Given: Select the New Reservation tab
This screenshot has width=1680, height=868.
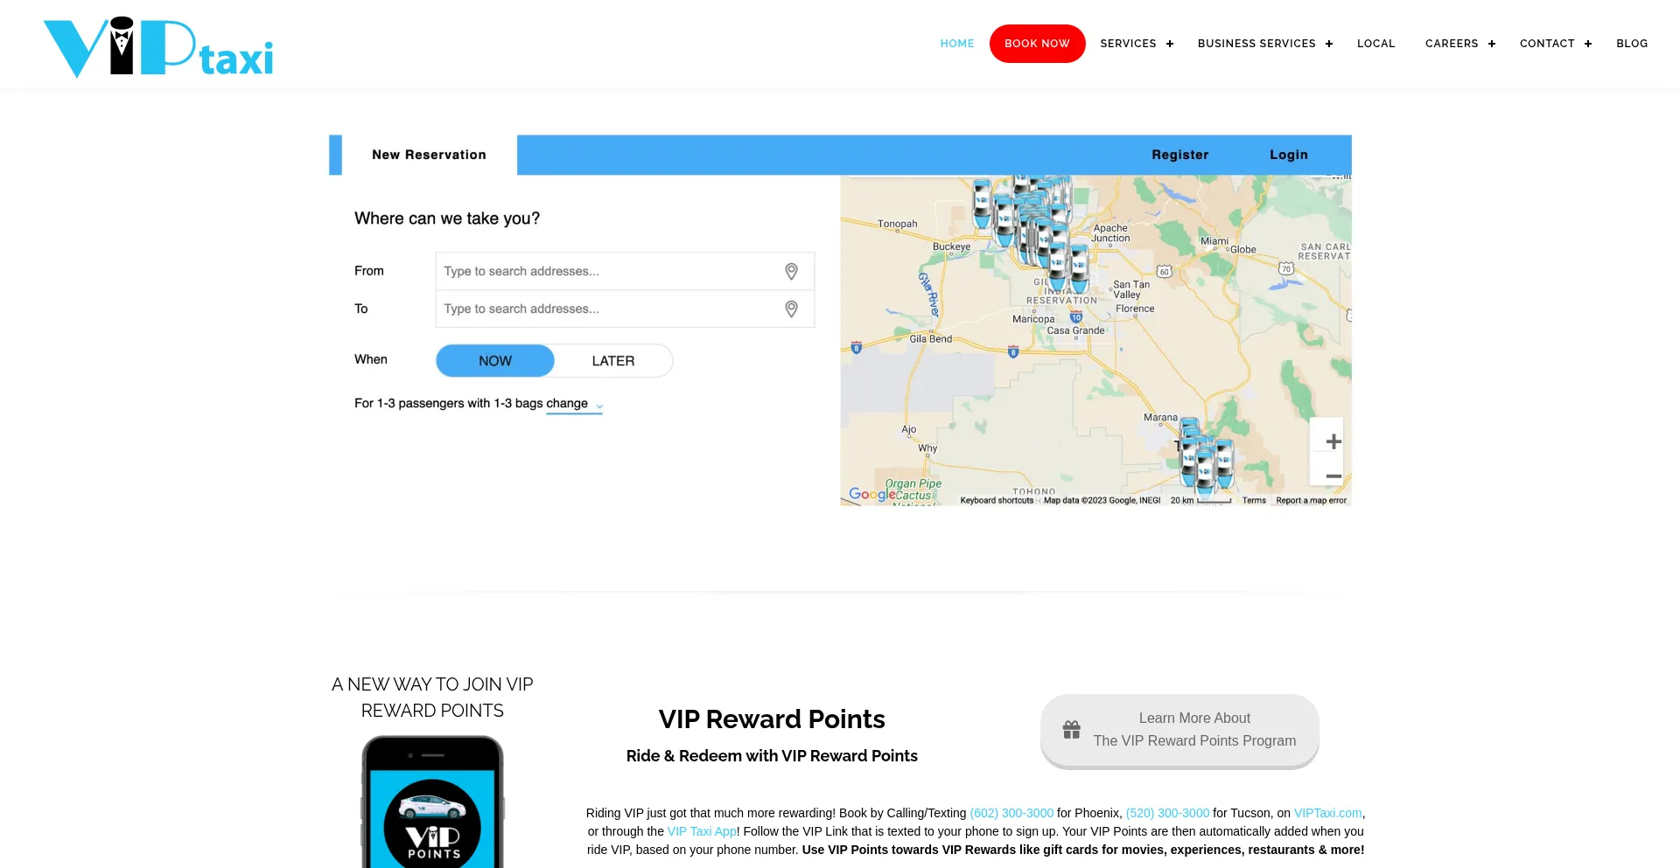Looking at the screenshot, I should tap(429, 155).
